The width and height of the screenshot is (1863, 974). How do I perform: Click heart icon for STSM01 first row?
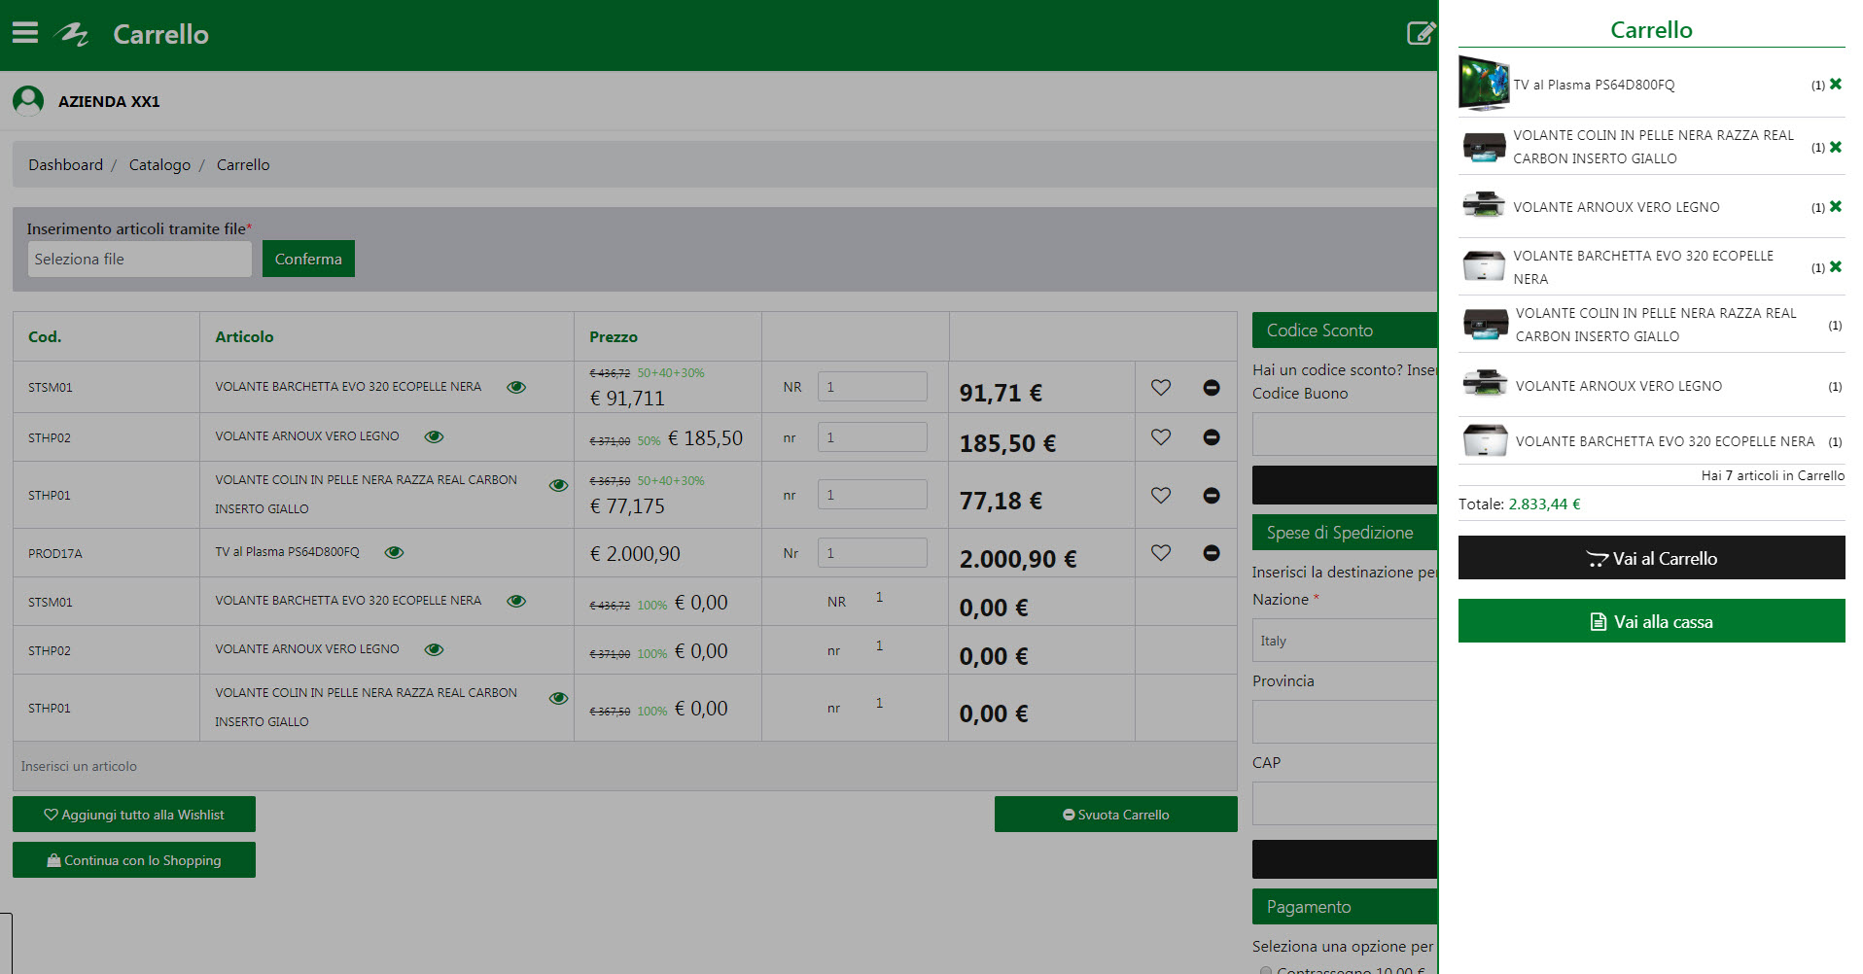point(1160,387)
